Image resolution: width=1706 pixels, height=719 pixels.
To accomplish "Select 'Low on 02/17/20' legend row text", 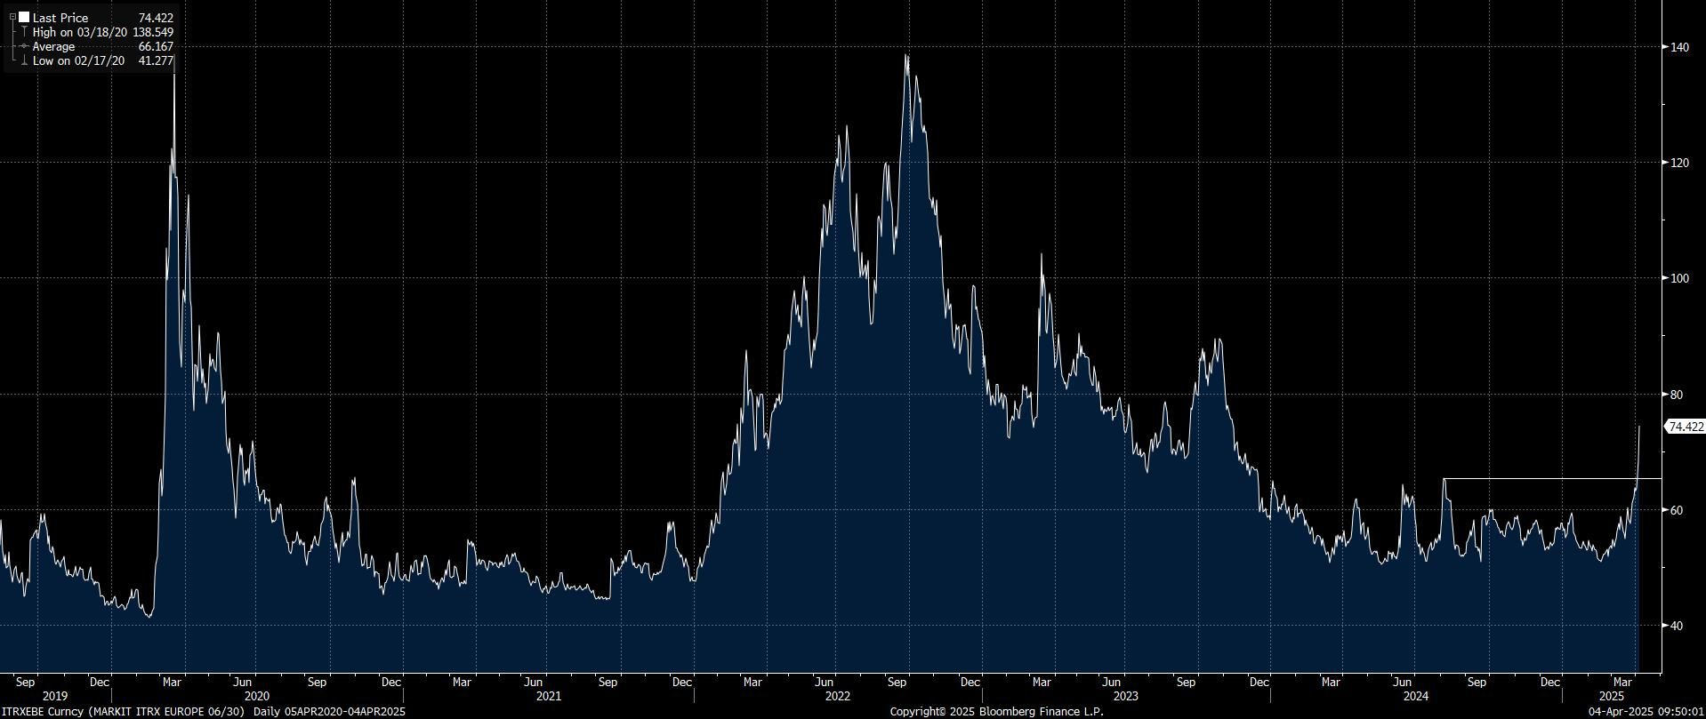I will click(78, 60).
